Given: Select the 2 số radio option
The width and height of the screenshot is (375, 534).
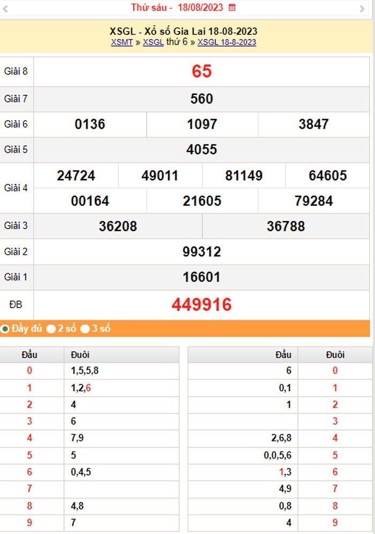Looking at the screenshot, I should [51, 329].
